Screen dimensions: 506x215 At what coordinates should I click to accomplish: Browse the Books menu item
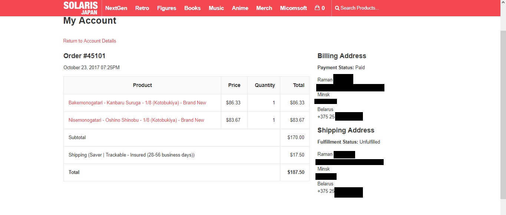[192, 8]
